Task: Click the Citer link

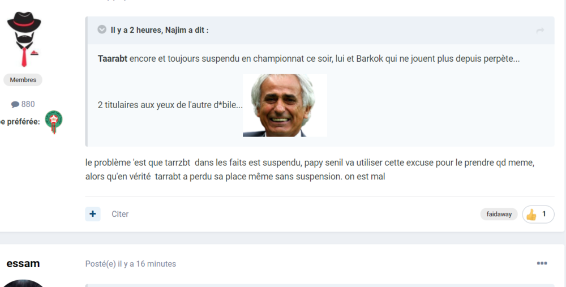Action: pos(120,214)
